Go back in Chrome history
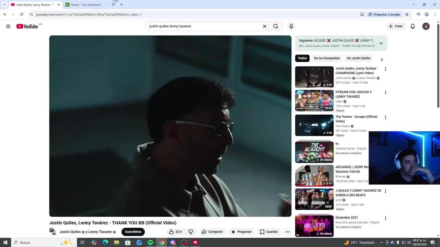The height and width of the screenshot is (247, 440). [x=5, y=14]
